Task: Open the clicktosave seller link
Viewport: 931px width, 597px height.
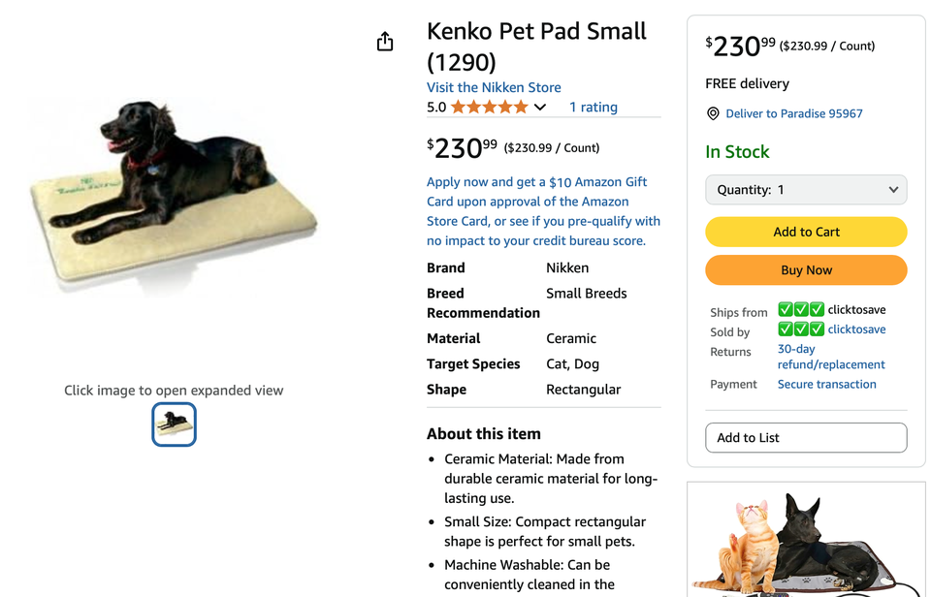Action: tap(856, 330)
